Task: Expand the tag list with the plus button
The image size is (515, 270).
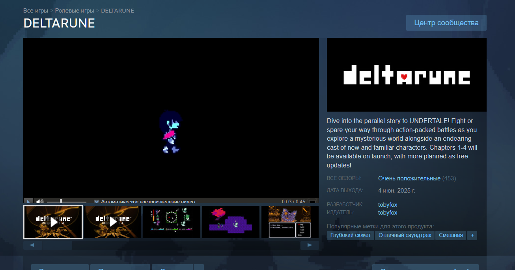Action: point(472,235)
